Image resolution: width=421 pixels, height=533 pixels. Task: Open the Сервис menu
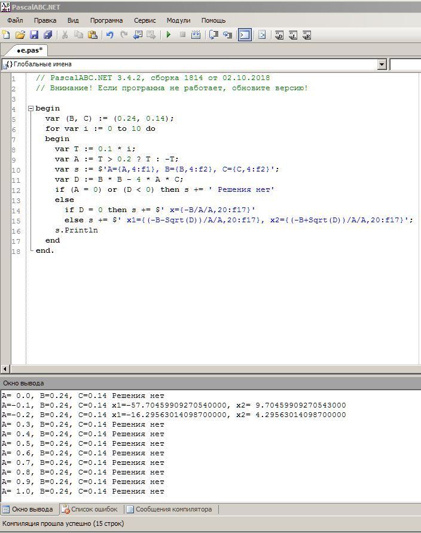(x=145, y=20)
